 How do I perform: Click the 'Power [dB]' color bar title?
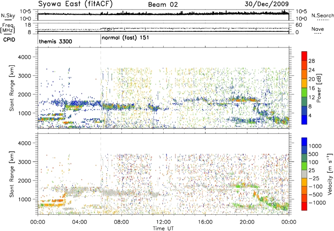pyautogui.click(x=319, y=88)
